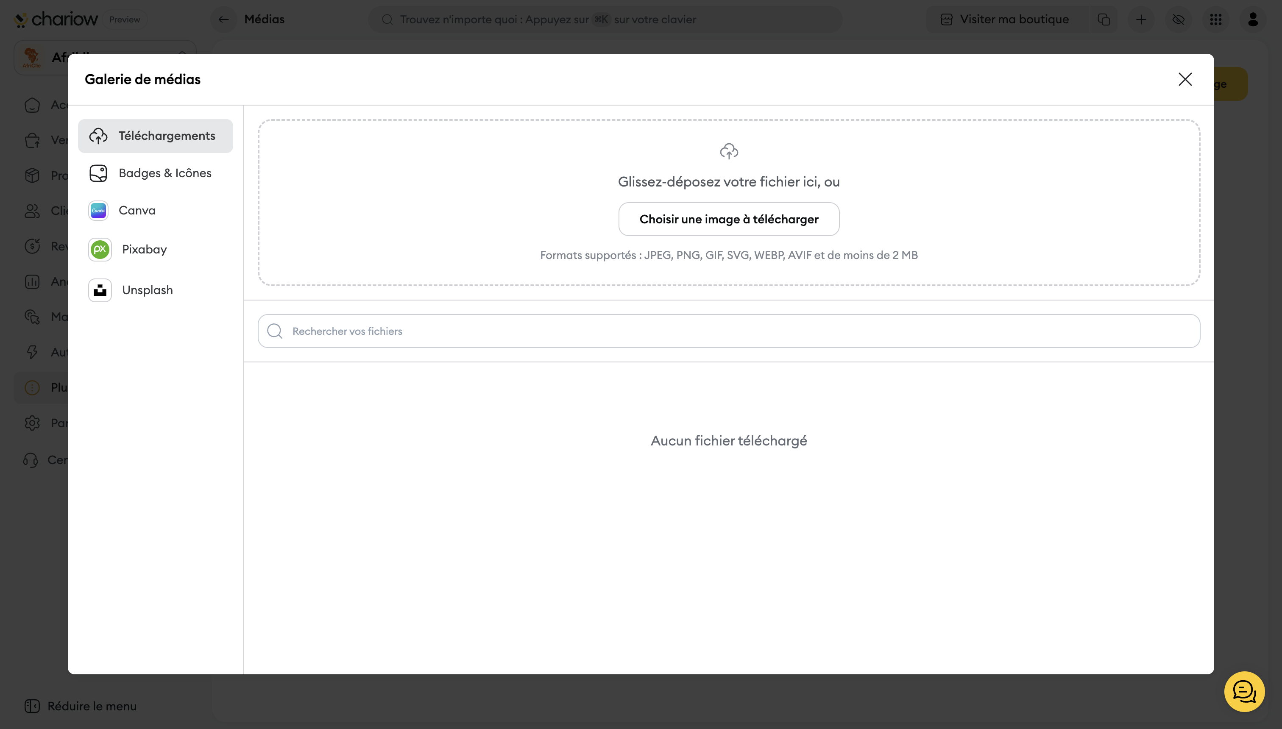The width and height of the screenshot is (1282, 729).
Task: Click the cloud upload icon in dropzone
Action: 729,151
